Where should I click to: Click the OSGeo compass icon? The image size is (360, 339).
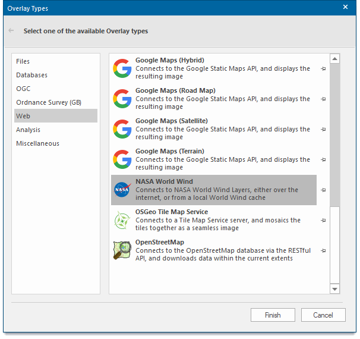point(122,220)
